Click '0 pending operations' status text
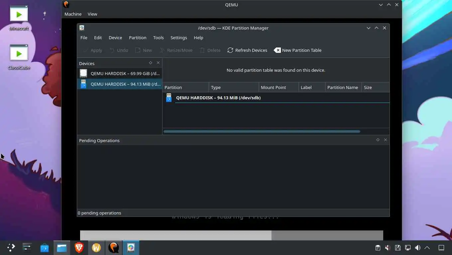452x255 pixels. 99,213
